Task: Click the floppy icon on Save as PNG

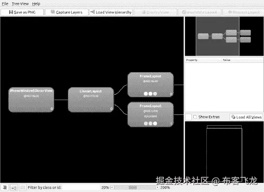Action: pyautogui.click(x=11, y=12)
